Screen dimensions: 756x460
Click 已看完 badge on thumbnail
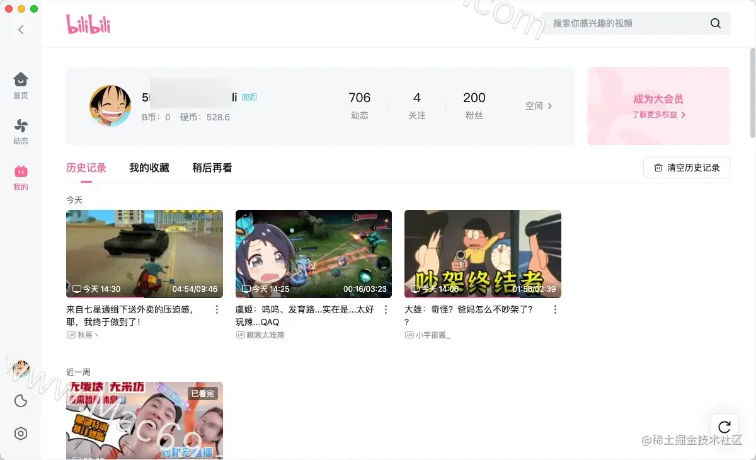(203, 393)
